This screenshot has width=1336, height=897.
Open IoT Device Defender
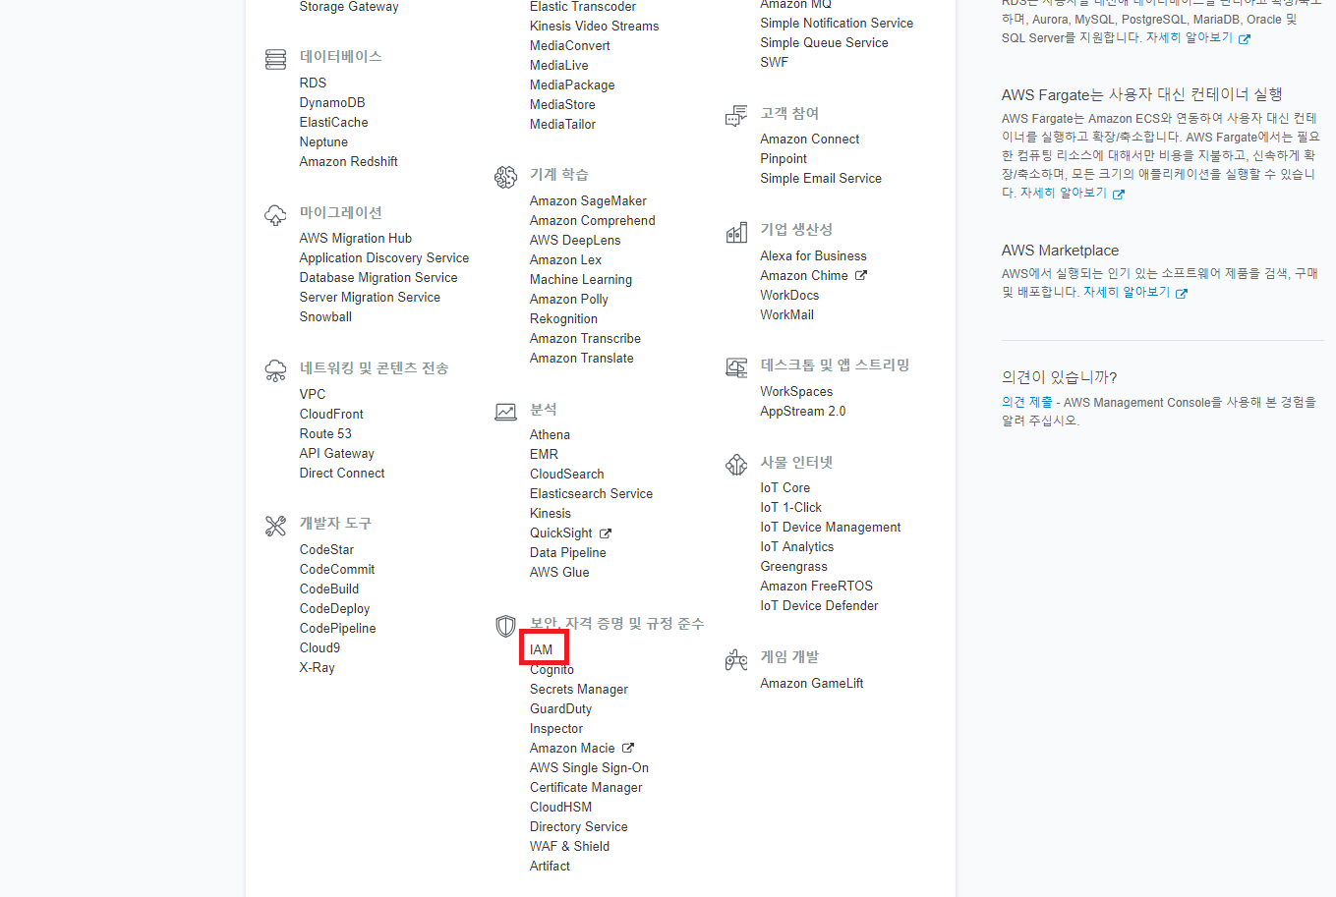(819, 605)
